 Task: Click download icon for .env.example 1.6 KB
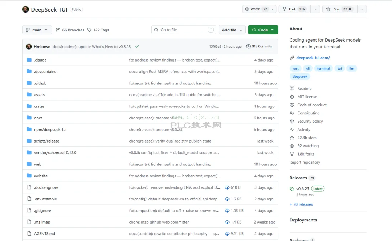[x=227, y=199]
